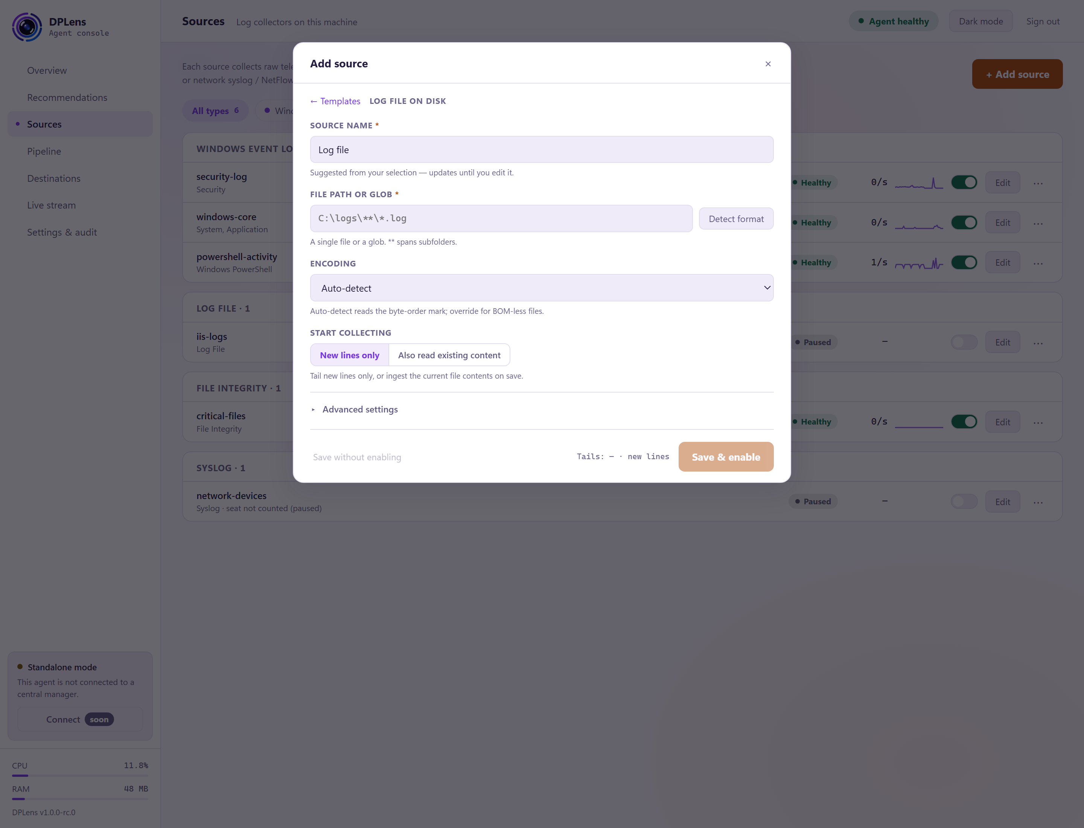Go back to Templates
Screen dimensions: 1084x828
pyautogui.click(x=335, y=101)
